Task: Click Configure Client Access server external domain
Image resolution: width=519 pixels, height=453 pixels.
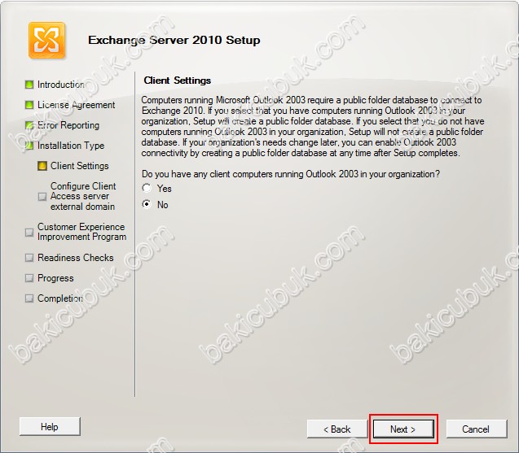Action: 83,196
